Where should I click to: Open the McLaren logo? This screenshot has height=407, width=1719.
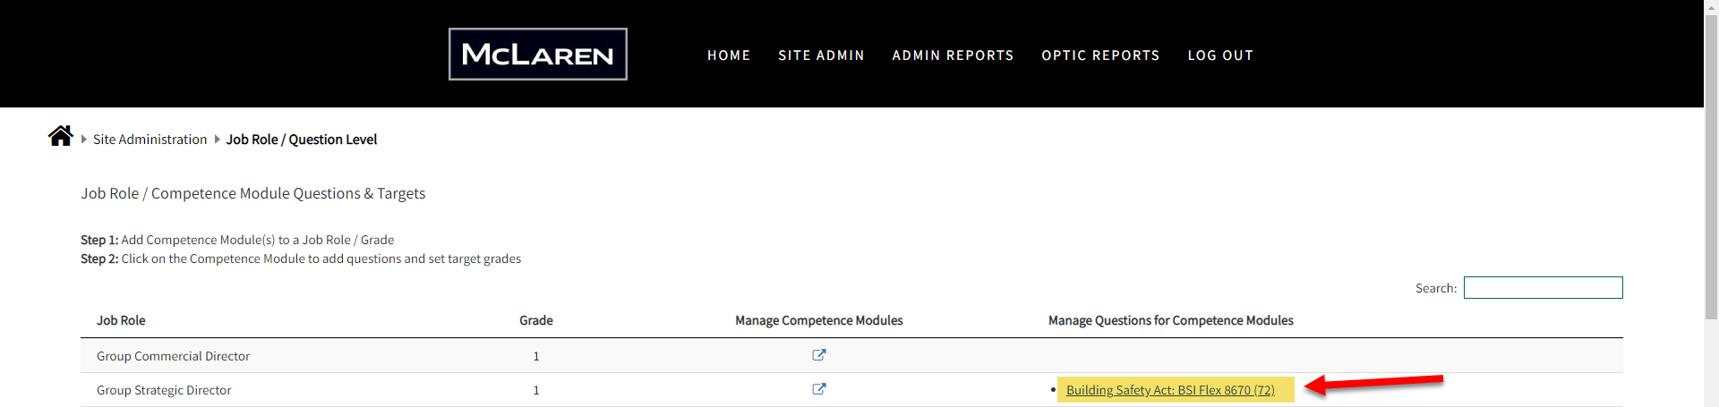coord(538,55)
